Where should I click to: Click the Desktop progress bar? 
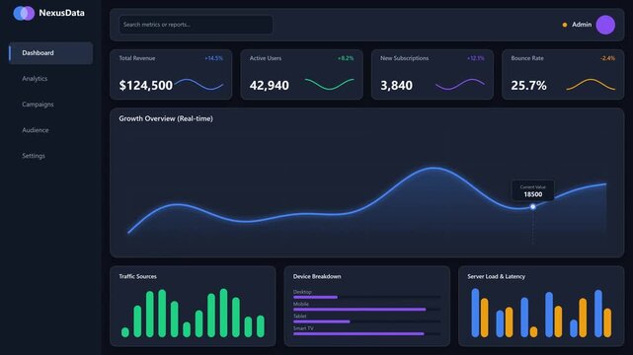point(367,298)
